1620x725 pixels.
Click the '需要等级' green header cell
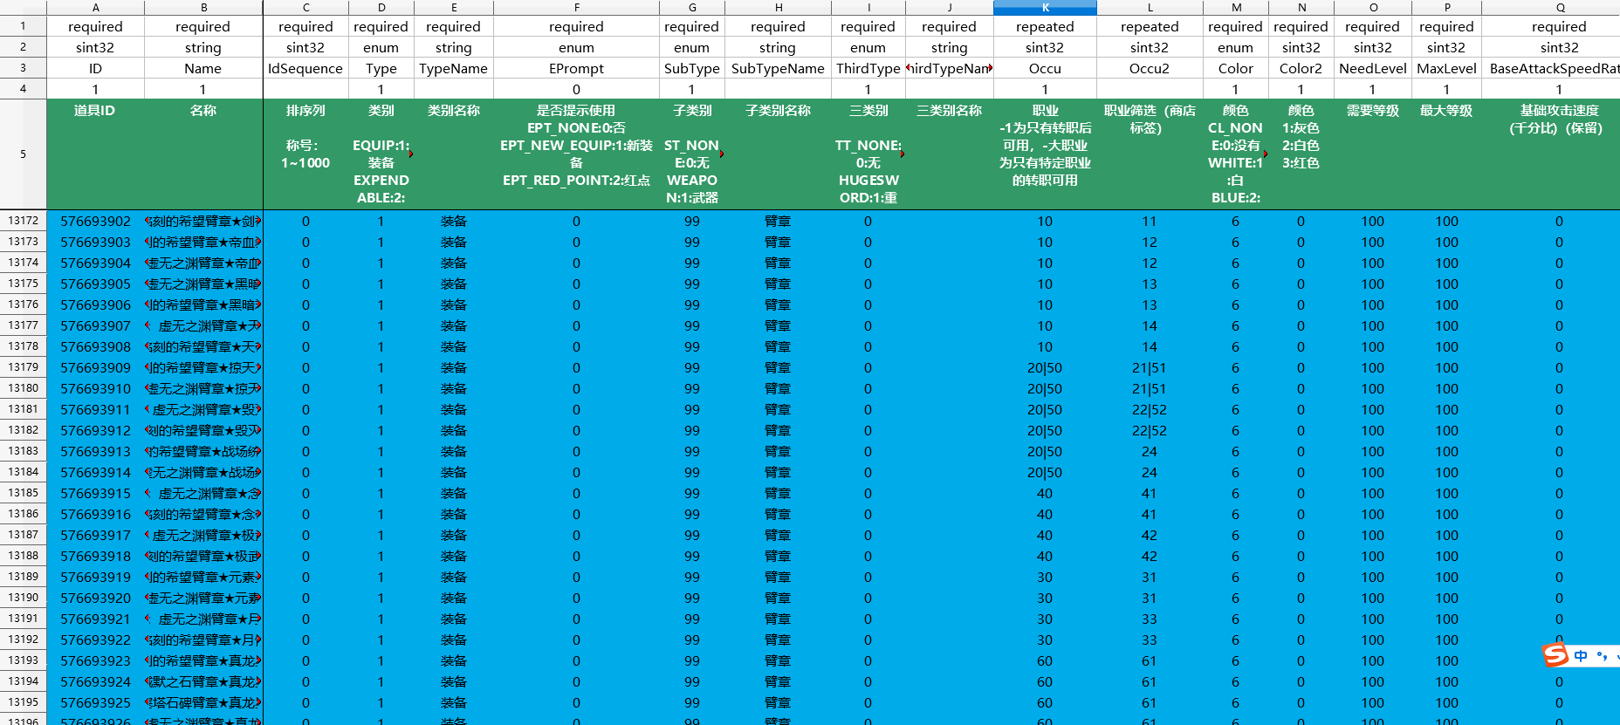pyautogui.click(x=1372, y=154)
